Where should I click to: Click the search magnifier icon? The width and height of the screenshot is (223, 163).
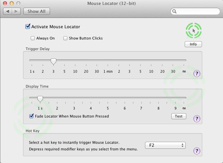pos(174,11)
